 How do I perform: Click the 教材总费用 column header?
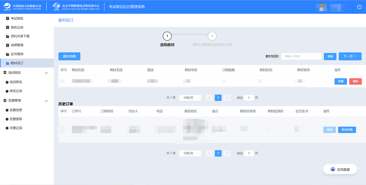tap(248, 111)
